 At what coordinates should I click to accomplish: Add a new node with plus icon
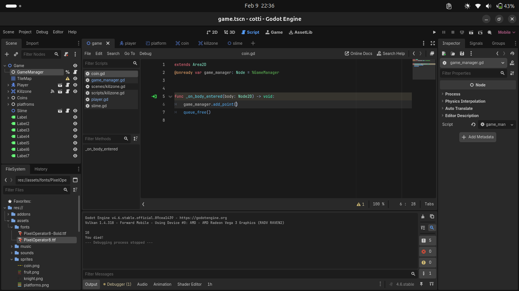(7, 54)
